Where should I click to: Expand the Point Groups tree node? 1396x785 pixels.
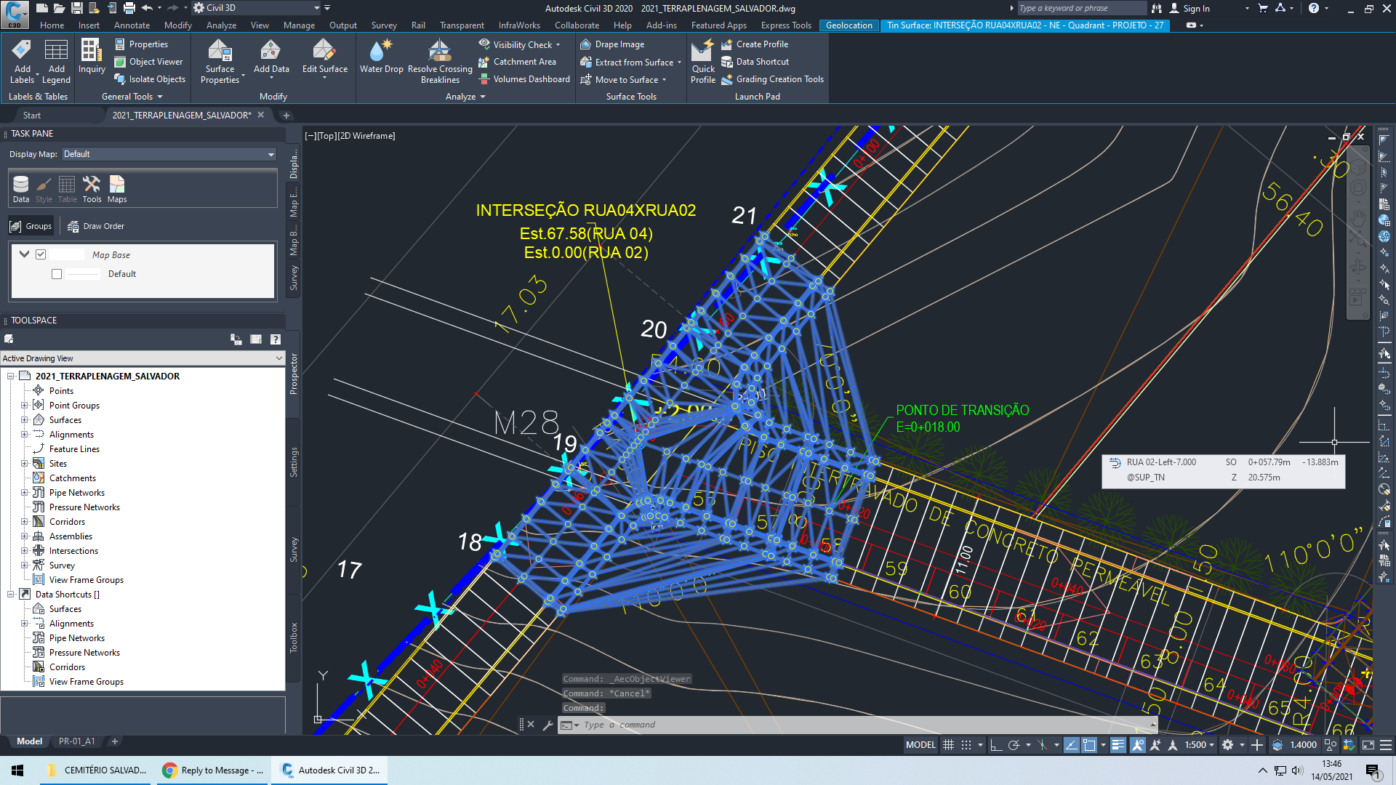point(24,406)
